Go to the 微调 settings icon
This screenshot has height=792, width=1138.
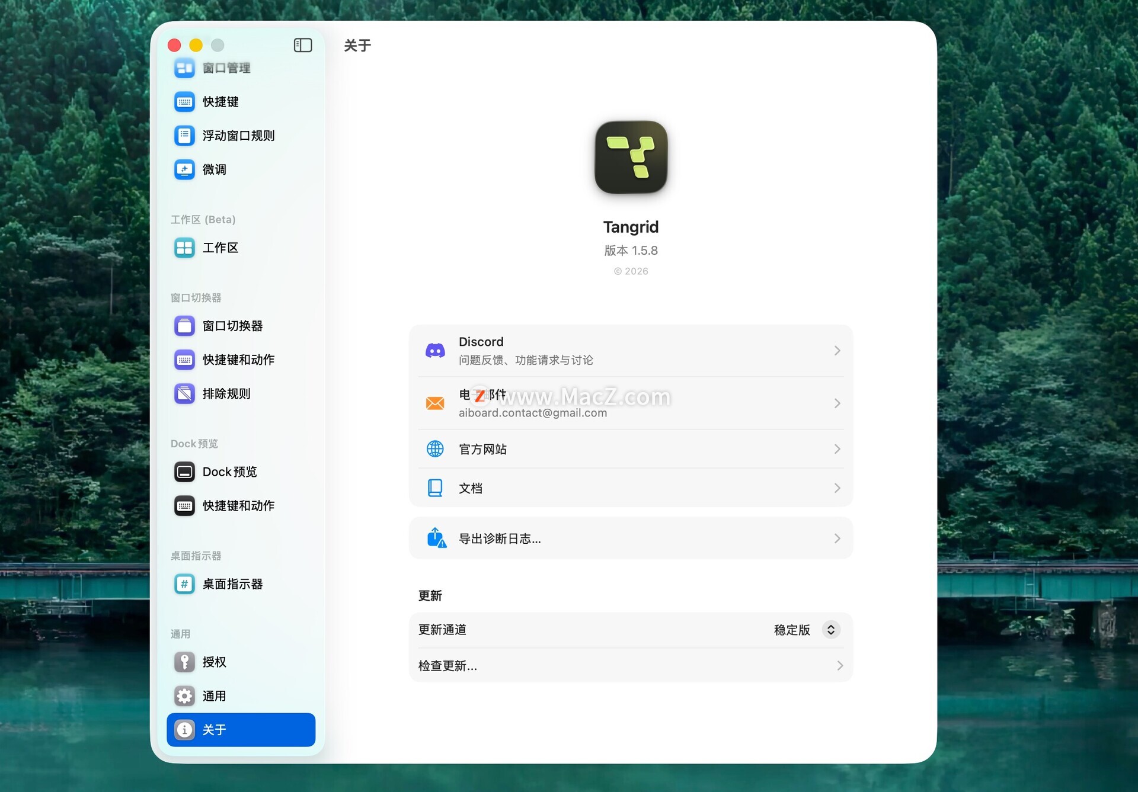pos(184,169)
